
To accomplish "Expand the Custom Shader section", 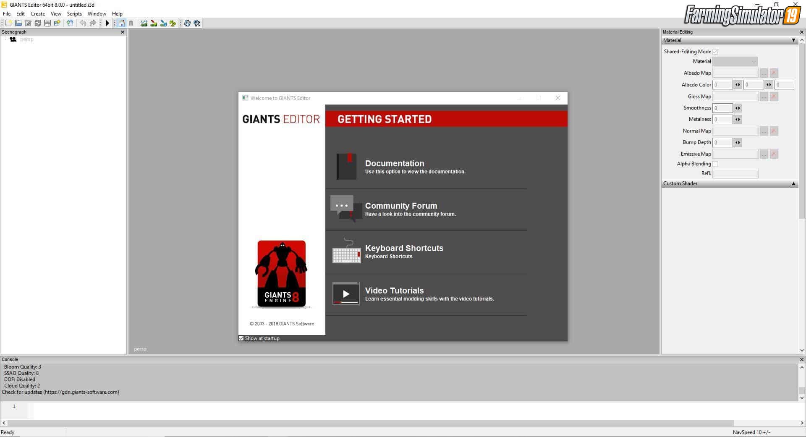I will (793, 183).
